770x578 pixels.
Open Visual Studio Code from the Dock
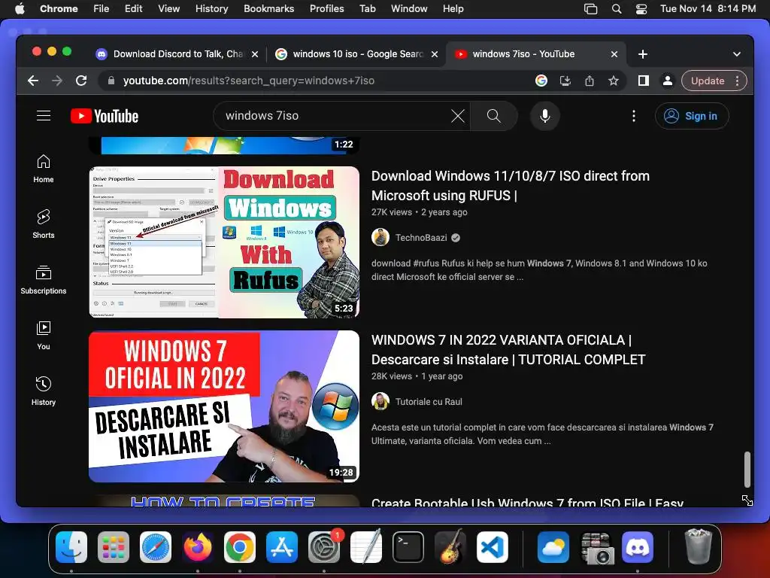(x=492, y=547)
